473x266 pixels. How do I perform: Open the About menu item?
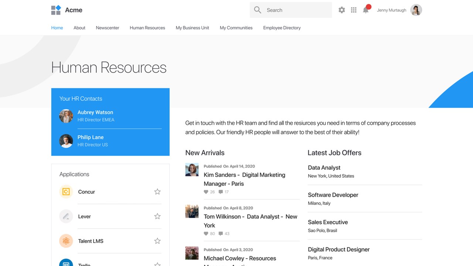click(79, 28)
